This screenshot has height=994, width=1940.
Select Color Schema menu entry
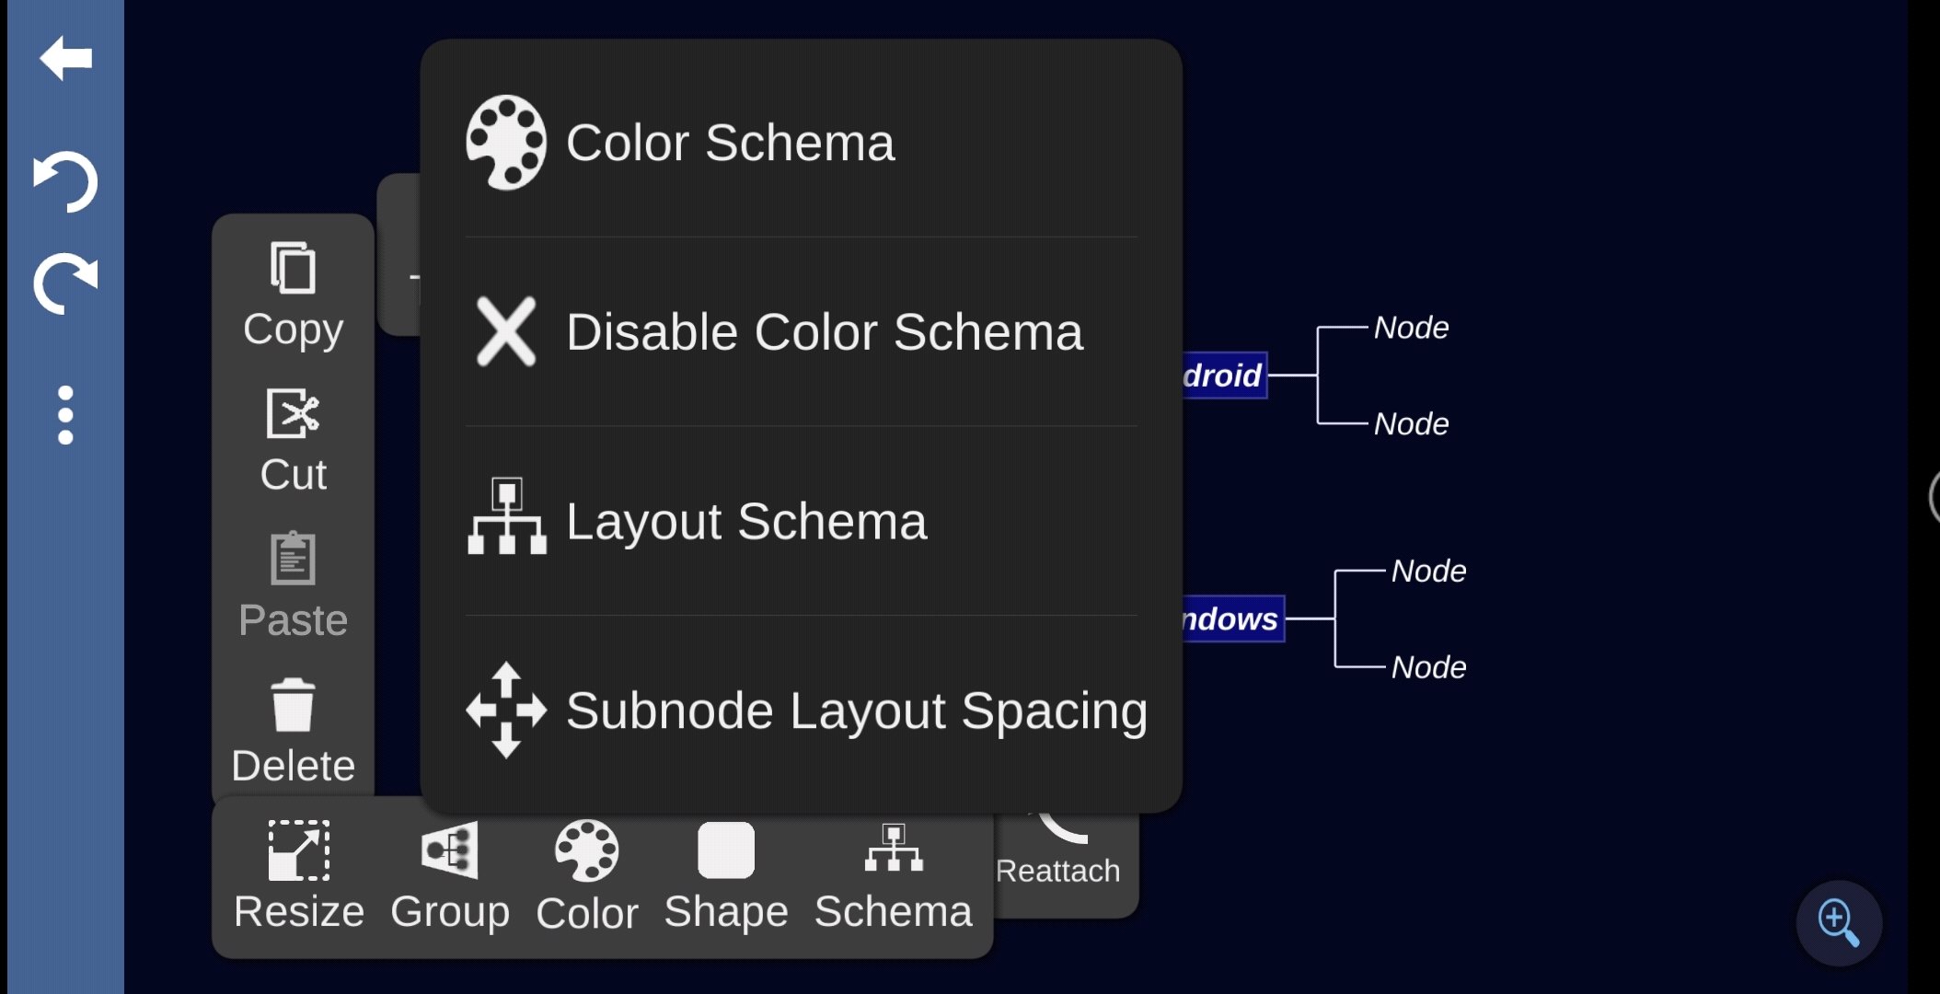click(x=801, y=143)
